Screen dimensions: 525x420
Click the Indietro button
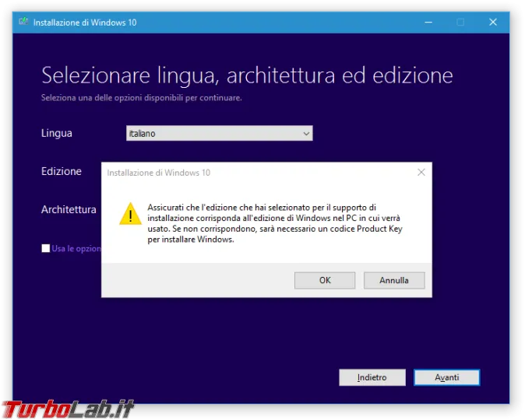click(372, 377)
